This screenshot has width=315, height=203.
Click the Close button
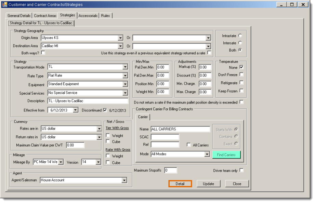237,184
